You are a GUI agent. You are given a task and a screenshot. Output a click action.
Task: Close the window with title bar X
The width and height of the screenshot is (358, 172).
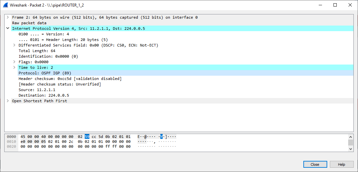click(350, 5)
